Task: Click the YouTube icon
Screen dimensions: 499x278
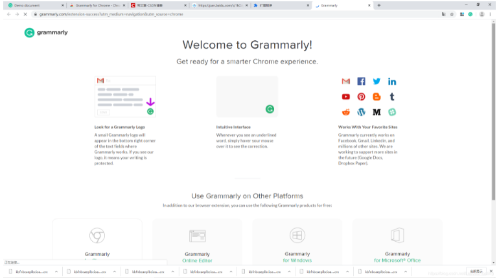Action: pyautogui.click(x=345, y=97)
